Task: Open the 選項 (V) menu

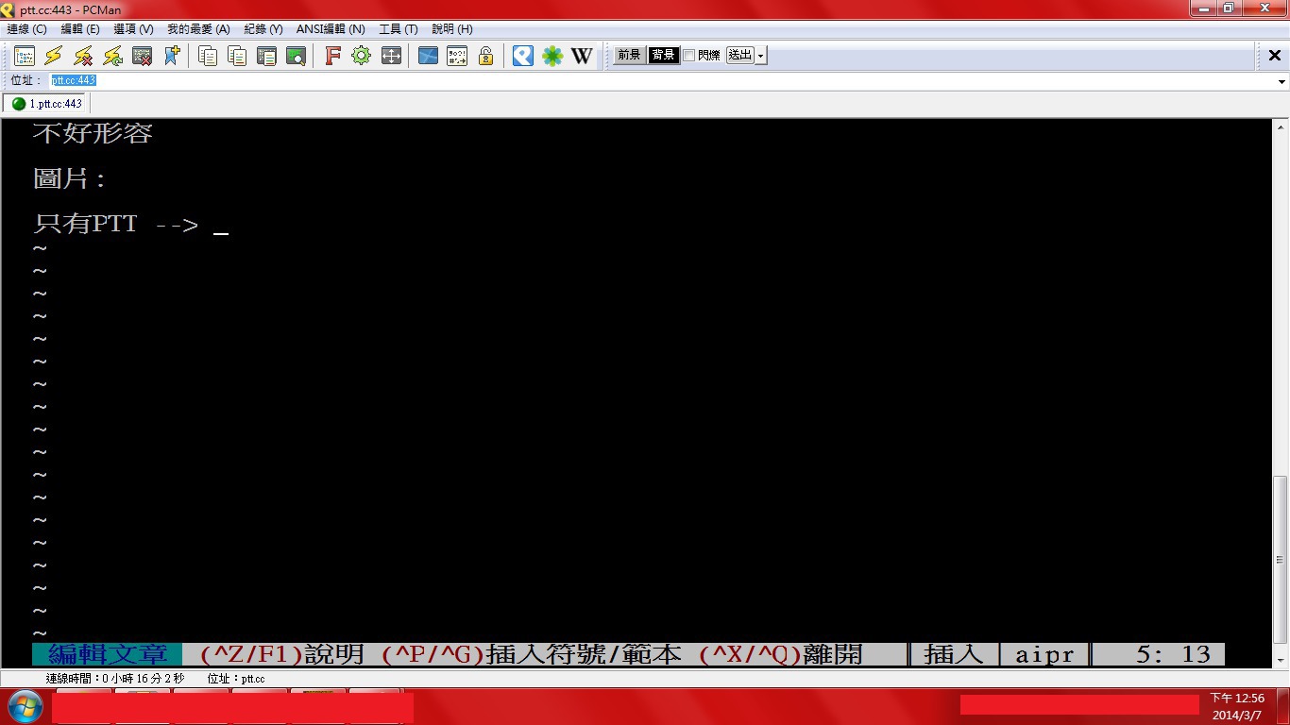Action: click(133, 29)
